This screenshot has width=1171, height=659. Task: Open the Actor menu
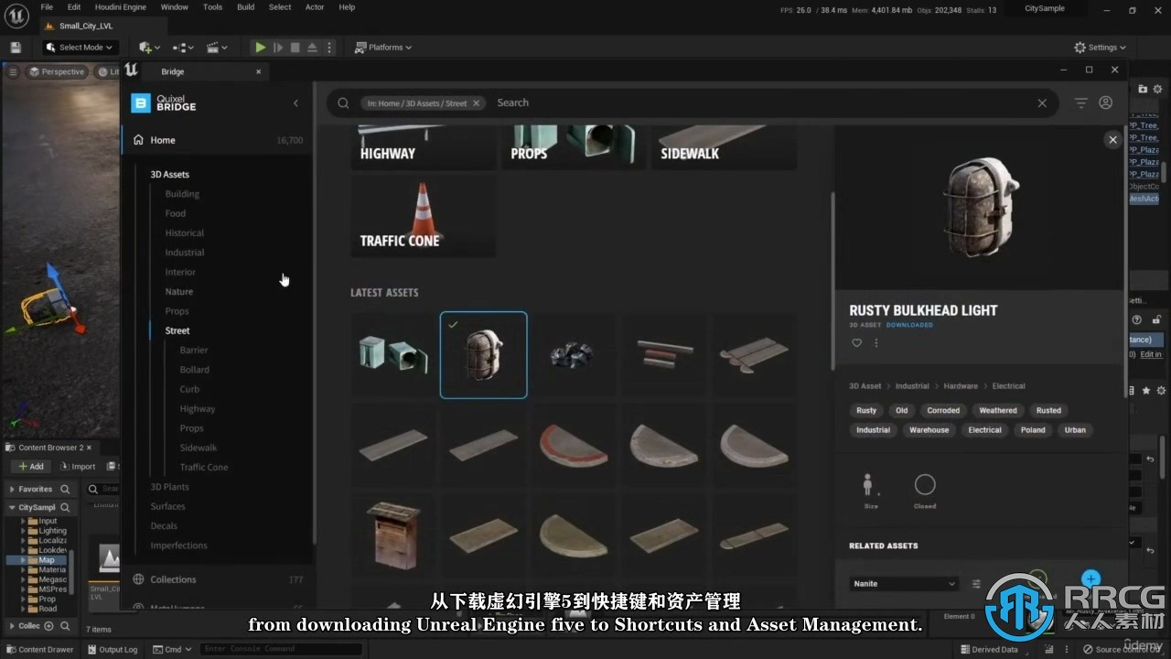[x=315, y=7]
